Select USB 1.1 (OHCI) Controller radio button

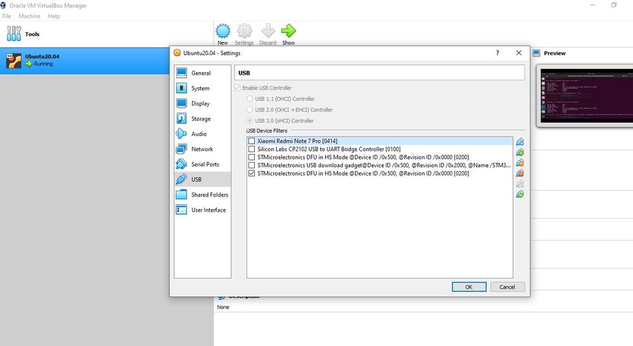click(x=250, y=98)
